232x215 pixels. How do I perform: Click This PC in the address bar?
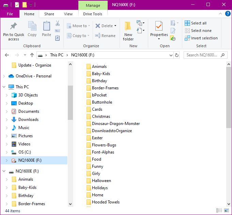coord(57,55)
